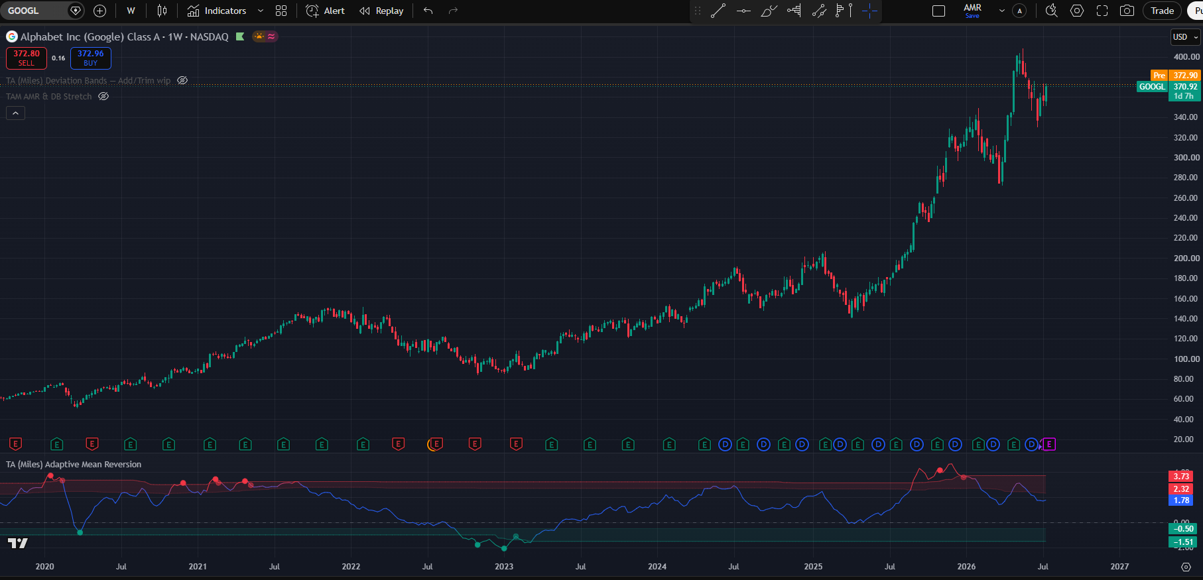Open the chart layout grid selector

coord(938,11)
